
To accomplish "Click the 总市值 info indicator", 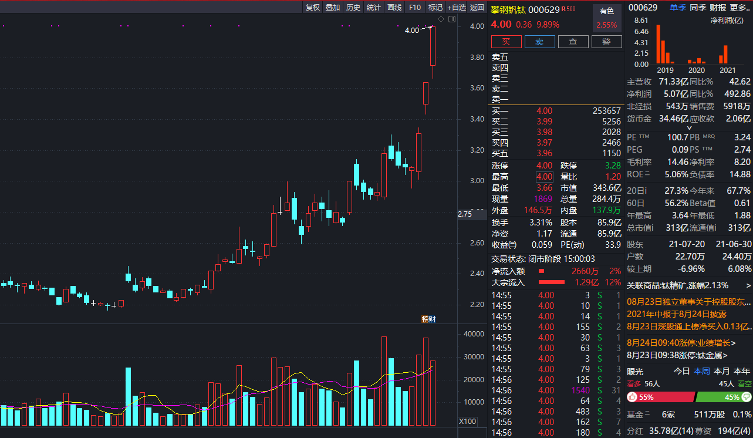I will 653,228.
